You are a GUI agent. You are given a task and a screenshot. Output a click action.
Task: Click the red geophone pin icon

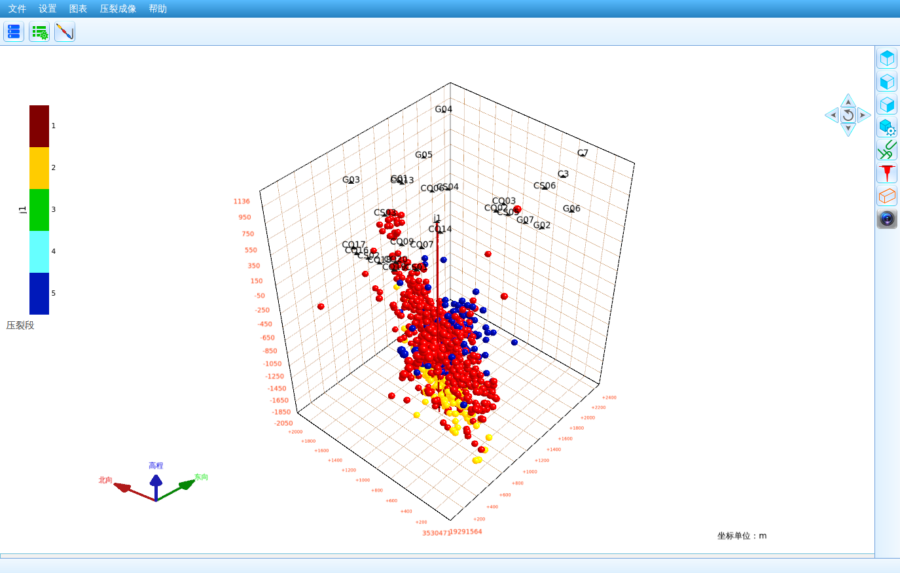[887, 173]
